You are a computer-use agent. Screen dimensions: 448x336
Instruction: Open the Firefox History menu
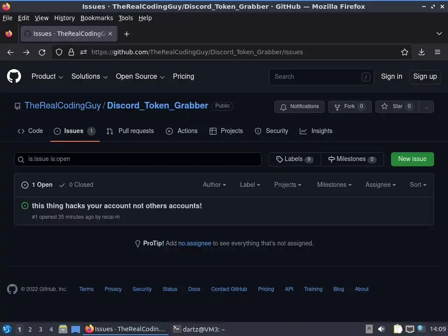coord(65,18)
